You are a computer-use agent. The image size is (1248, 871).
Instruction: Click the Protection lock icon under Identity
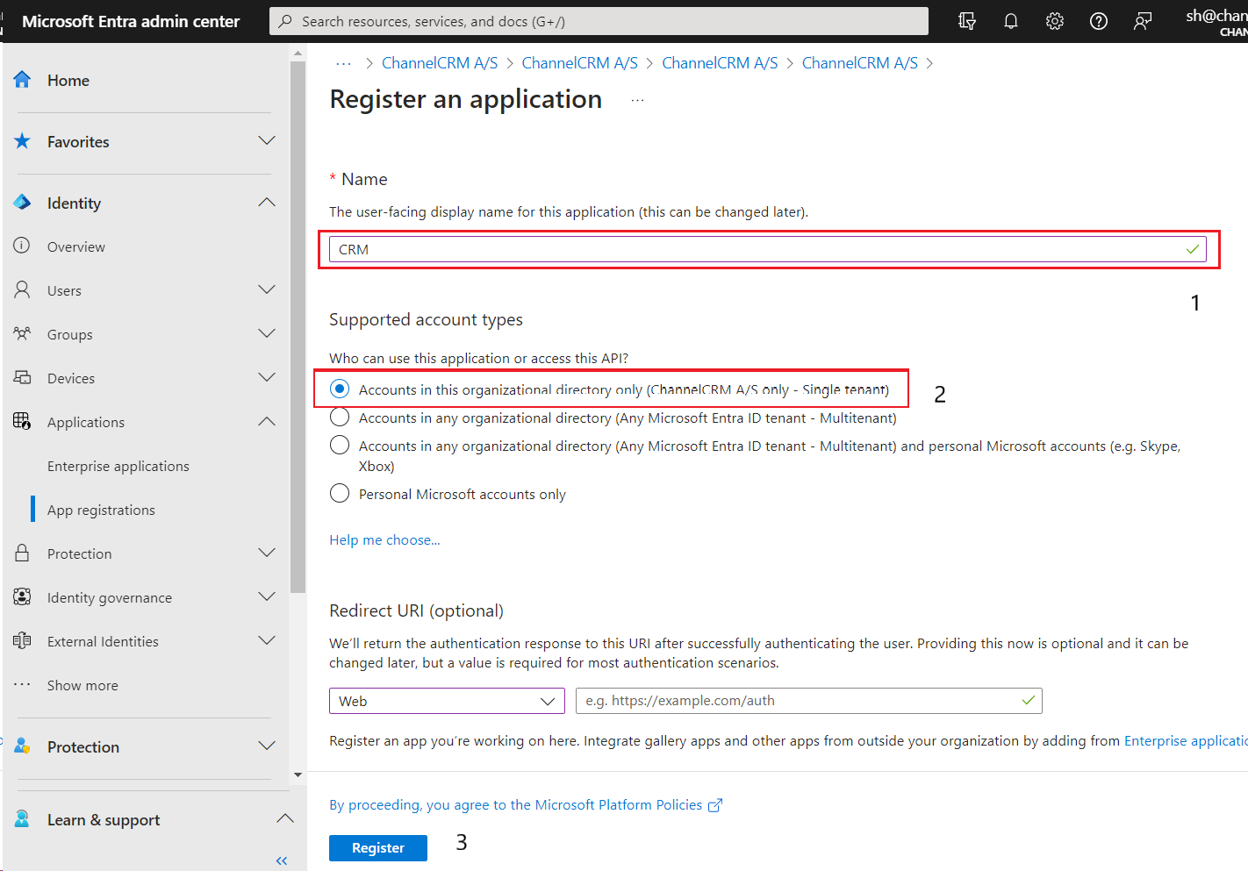click(x=22, y=553)
